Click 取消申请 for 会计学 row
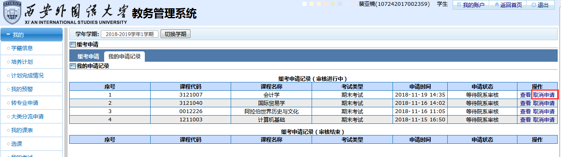Image resolution: width=561 pixels, height=157 pixels. click(544, 94)
